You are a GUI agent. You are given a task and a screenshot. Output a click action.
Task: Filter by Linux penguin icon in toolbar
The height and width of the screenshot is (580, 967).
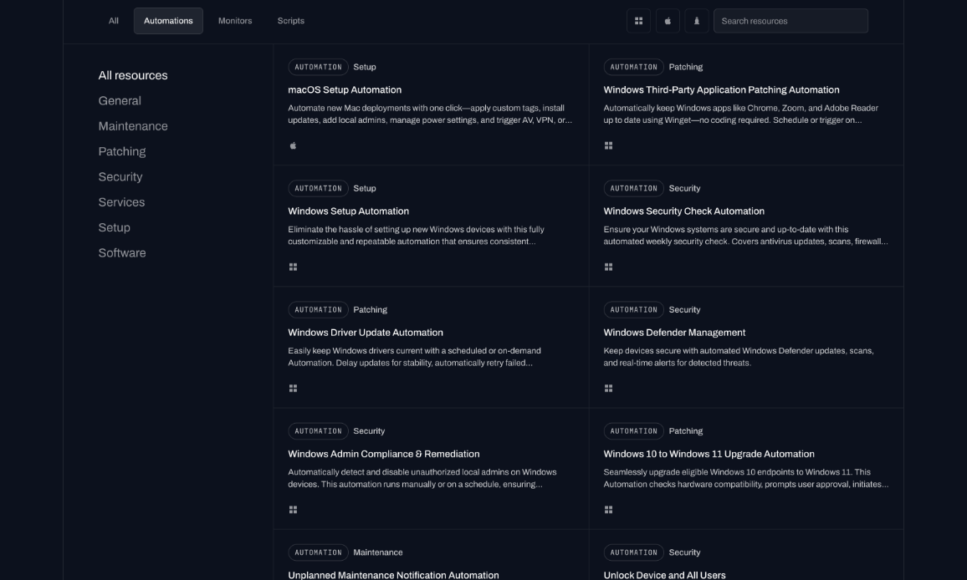tap(697, 21)
